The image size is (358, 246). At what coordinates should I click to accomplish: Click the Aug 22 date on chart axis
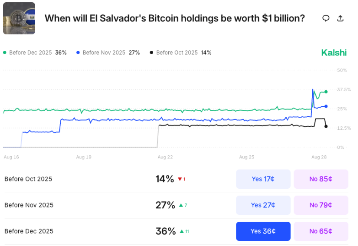click(x=165, y=157)
